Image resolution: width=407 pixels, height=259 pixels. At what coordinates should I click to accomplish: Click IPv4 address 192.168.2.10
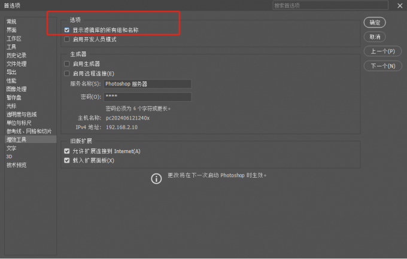coord(122,127)
